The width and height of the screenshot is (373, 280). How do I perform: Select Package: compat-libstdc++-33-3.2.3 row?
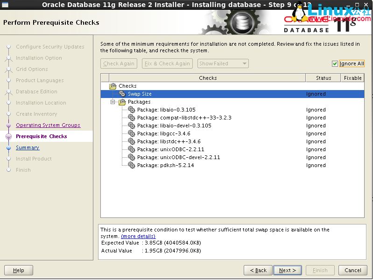[232, 118]
